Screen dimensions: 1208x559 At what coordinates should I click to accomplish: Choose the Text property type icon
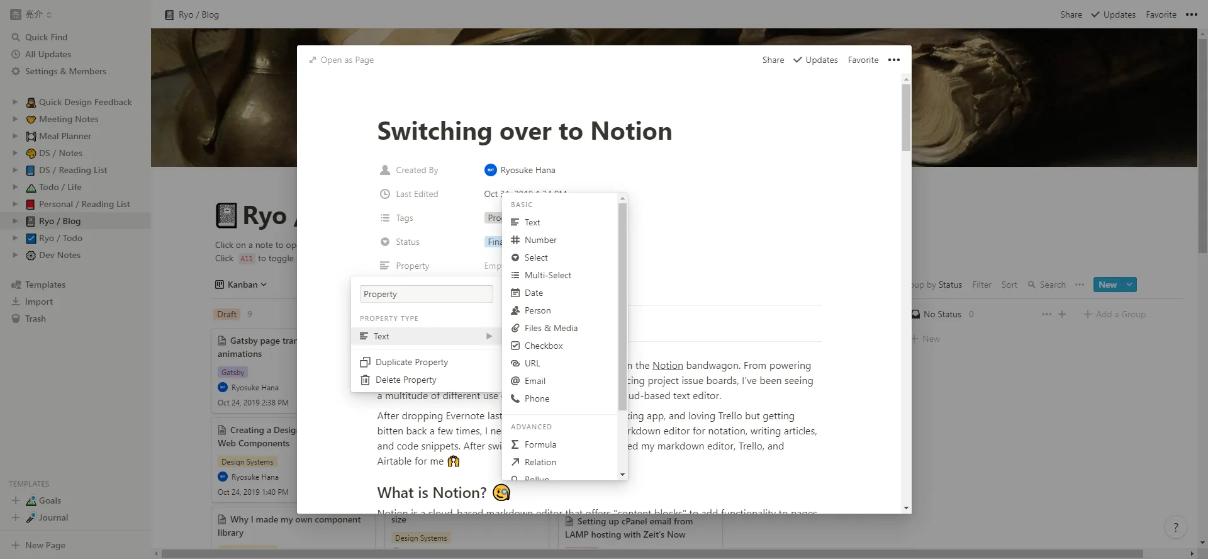point(515,222)
